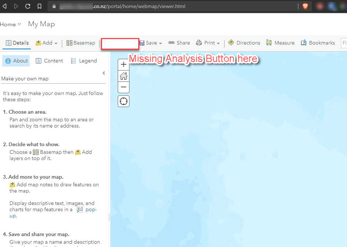347x247 pixels.
Task: Open Bookmarks list
Action: coord(318,43)
